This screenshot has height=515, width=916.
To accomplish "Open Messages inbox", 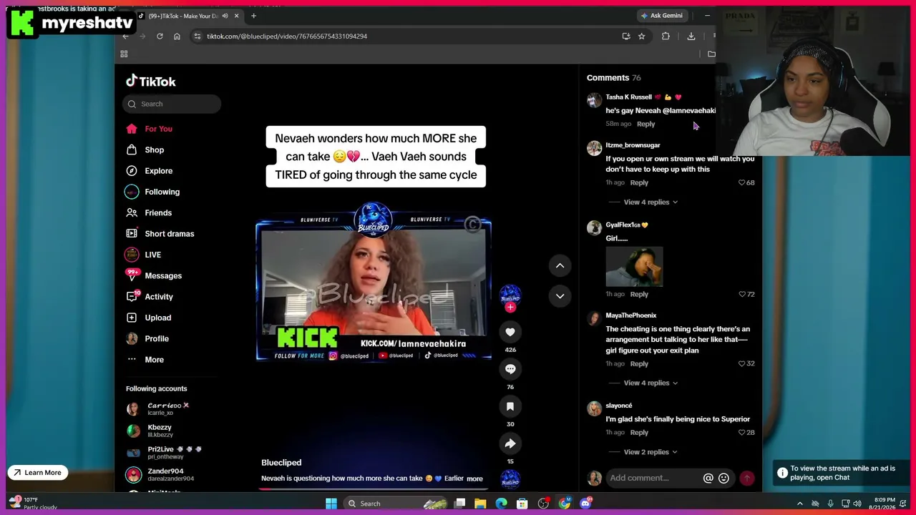I will tap(154, 275).
